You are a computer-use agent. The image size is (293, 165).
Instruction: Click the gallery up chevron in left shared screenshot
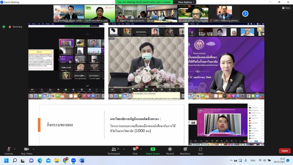(x=87, y=34)
